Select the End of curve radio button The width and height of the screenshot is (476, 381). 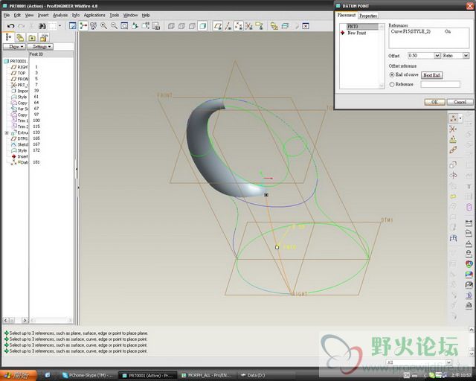tap(392, 74)
